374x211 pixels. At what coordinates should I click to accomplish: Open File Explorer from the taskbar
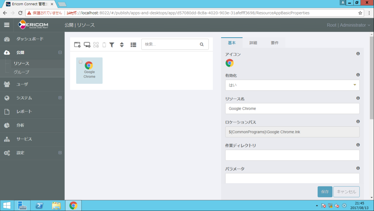pyautogui.click(x=56, y=206)
